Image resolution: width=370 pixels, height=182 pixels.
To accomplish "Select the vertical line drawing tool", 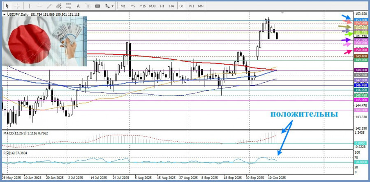I will [x=30, y=6].
